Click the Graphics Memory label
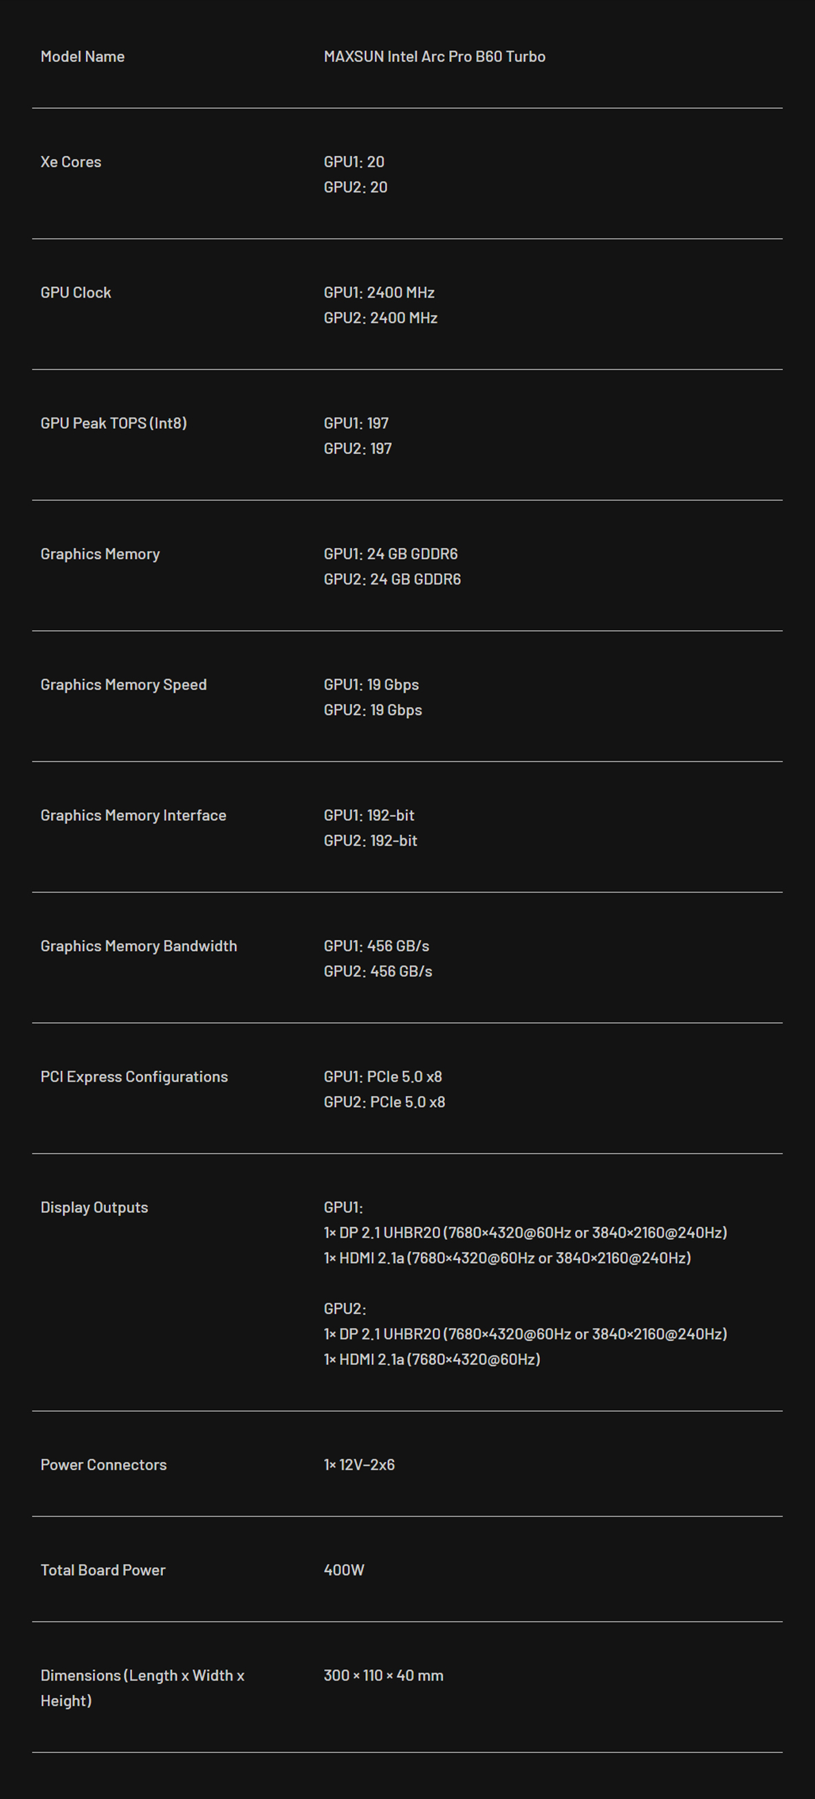Screen dimensions: 815x1799 pos(100,554)
